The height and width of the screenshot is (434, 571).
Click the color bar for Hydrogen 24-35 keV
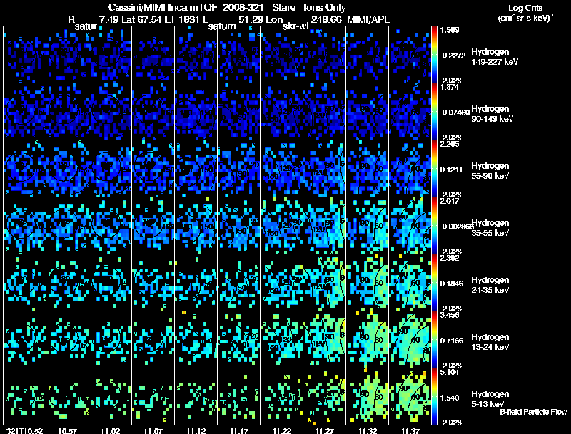434,283
